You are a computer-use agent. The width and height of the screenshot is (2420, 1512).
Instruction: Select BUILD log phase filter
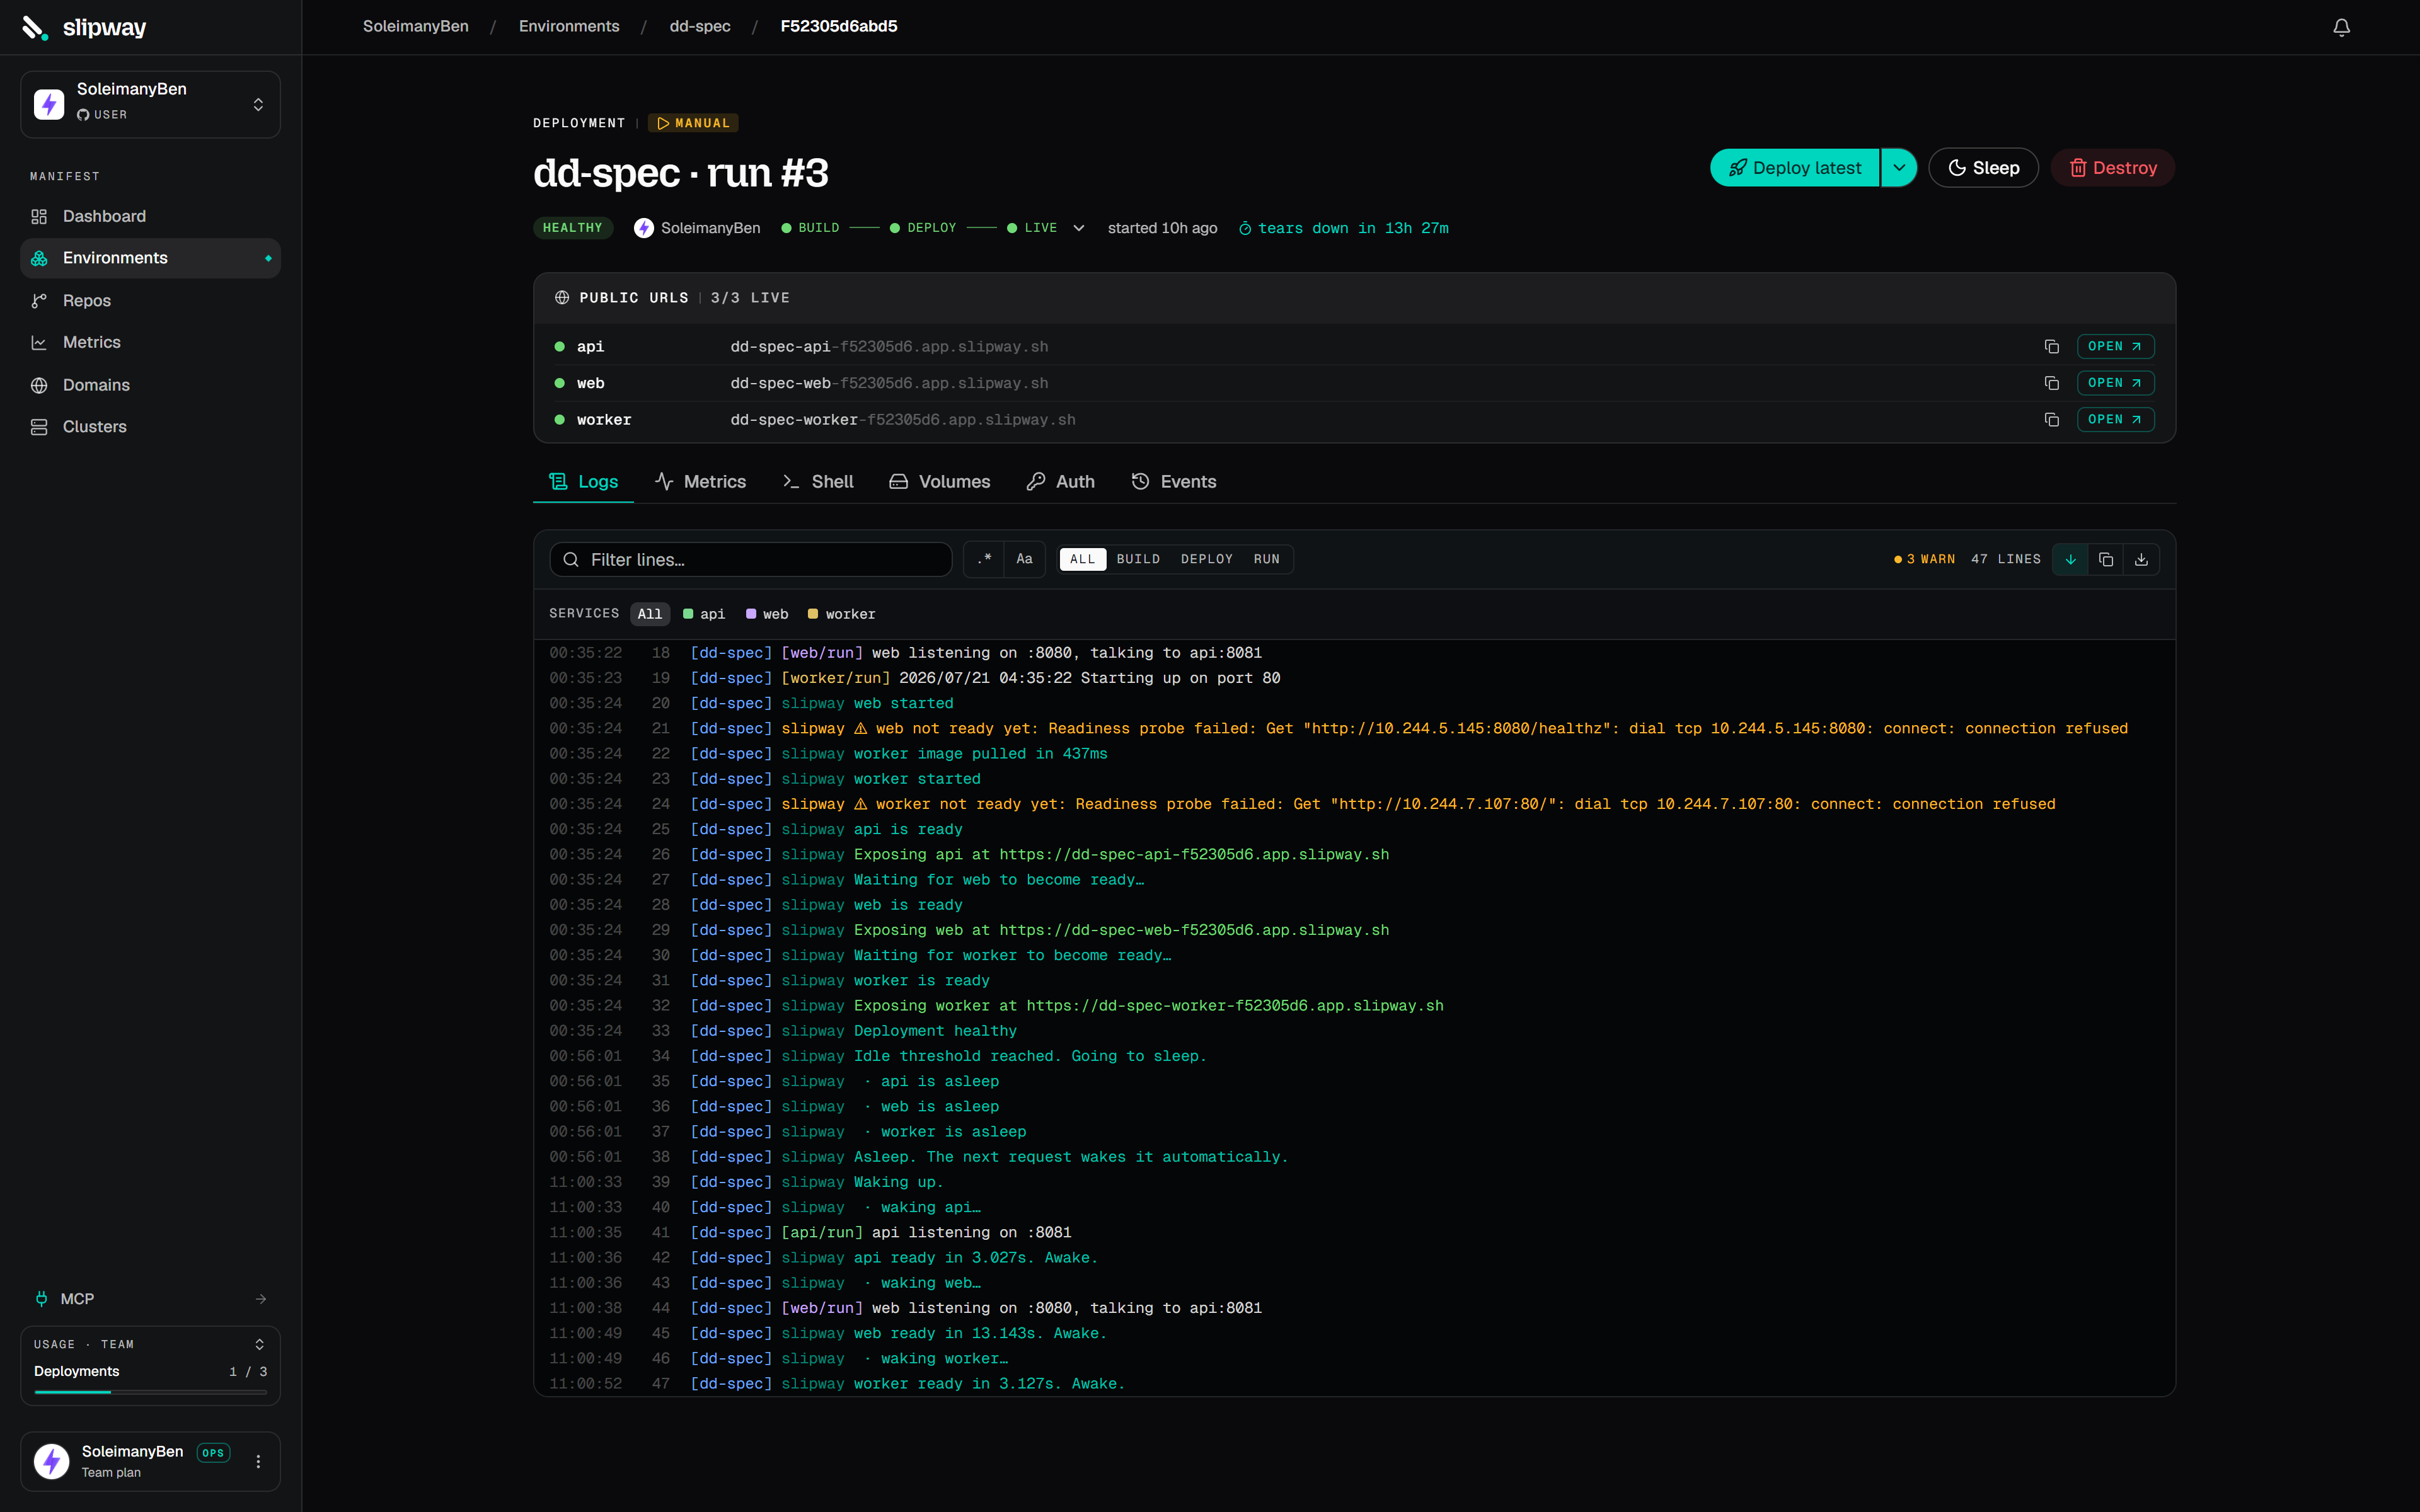tap(1138, 559)
